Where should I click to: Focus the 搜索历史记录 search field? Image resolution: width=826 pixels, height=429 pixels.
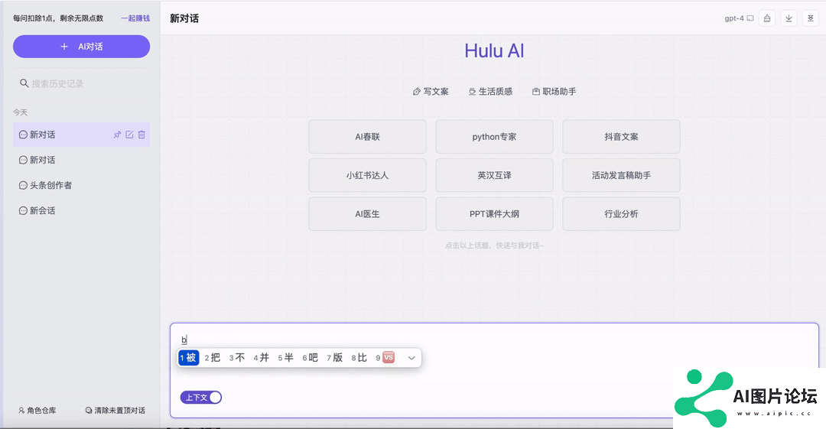click(81, 83)
